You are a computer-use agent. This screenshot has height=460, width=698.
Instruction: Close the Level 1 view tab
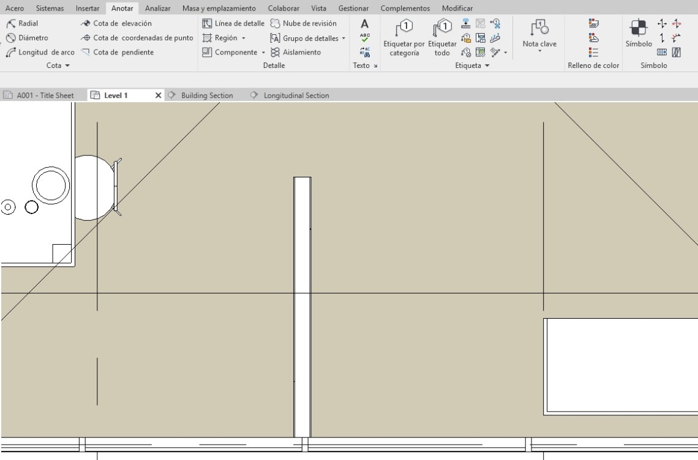(159, 95)
